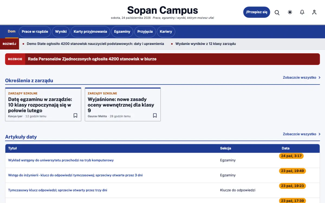Click the /Przepisz się button
Viewport: 325px width, 203px height.
point(256,12)
